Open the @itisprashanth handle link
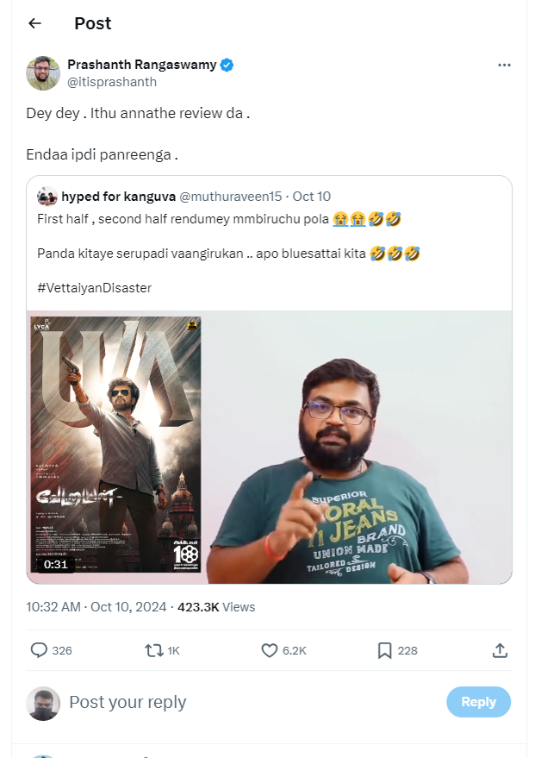 (x=112, y=82)
